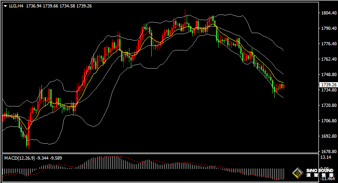Click the triangle arrow beside LLG,H4
Screen dimensions: 338x183
click(x=6, y=6)
